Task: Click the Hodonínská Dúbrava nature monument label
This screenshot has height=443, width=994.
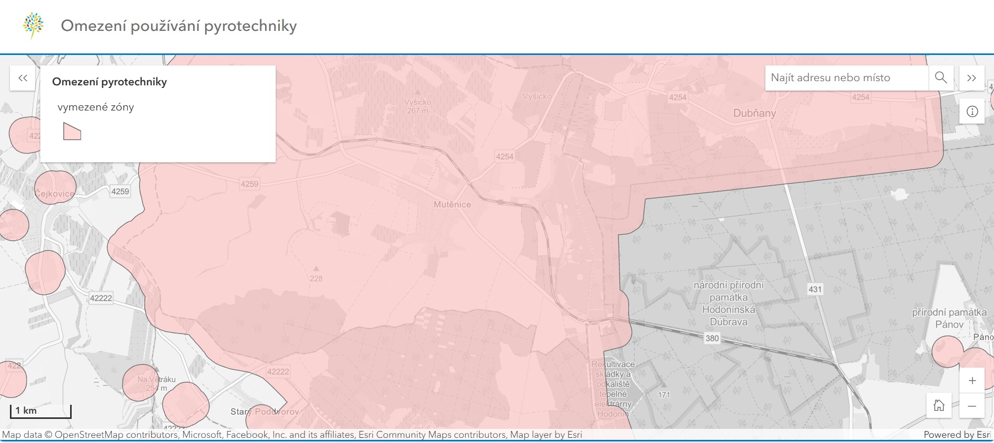Action: click(728, 304)
